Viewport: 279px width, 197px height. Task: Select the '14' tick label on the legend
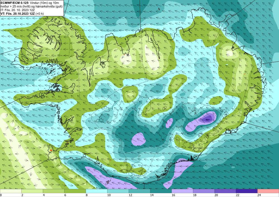point(152,195)
